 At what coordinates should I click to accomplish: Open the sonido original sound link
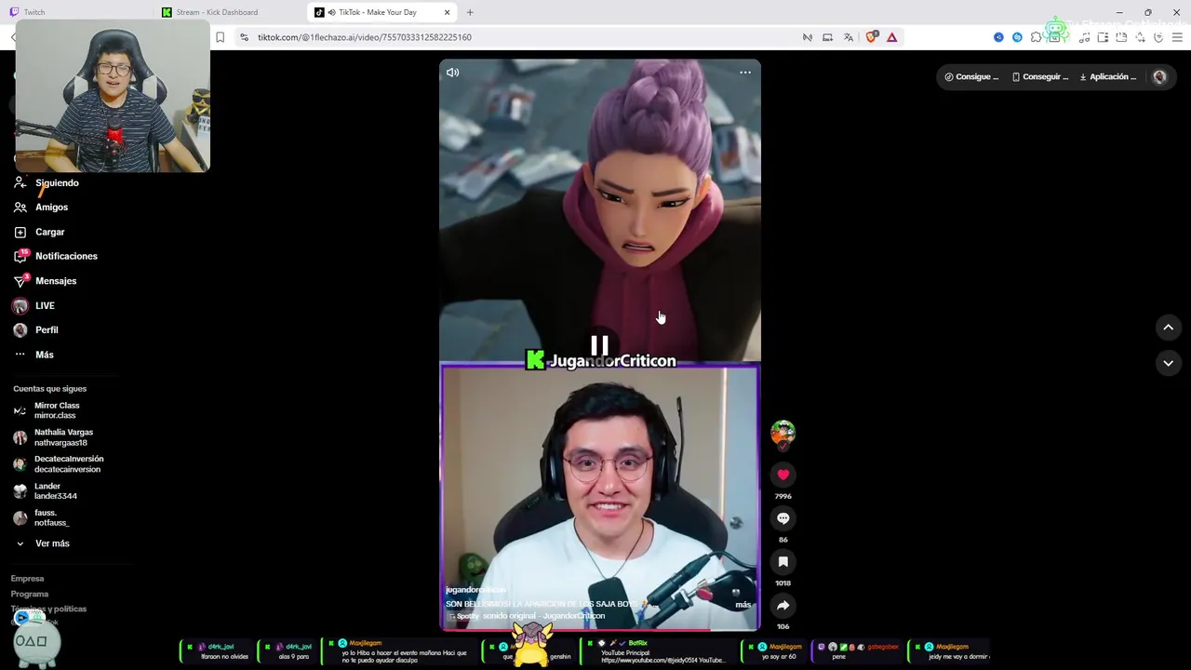tap(542, 616)
